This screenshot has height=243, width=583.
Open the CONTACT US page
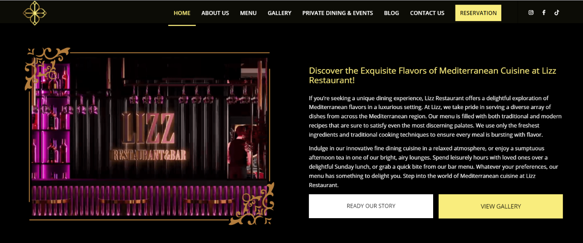(x=427, y=13)
